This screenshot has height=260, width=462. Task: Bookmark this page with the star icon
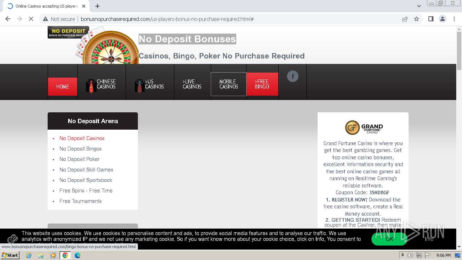coord(417,19)
